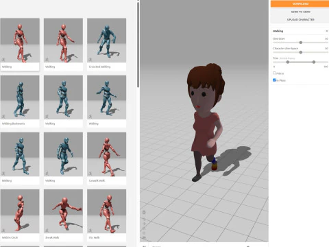Click the left Trim range handle
The image size is (329, 247).
point(288,62)
